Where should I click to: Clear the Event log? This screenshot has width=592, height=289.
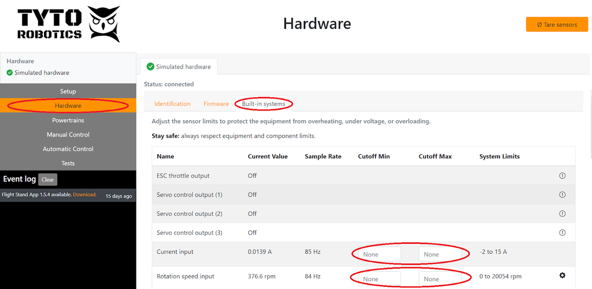[47, 180]
